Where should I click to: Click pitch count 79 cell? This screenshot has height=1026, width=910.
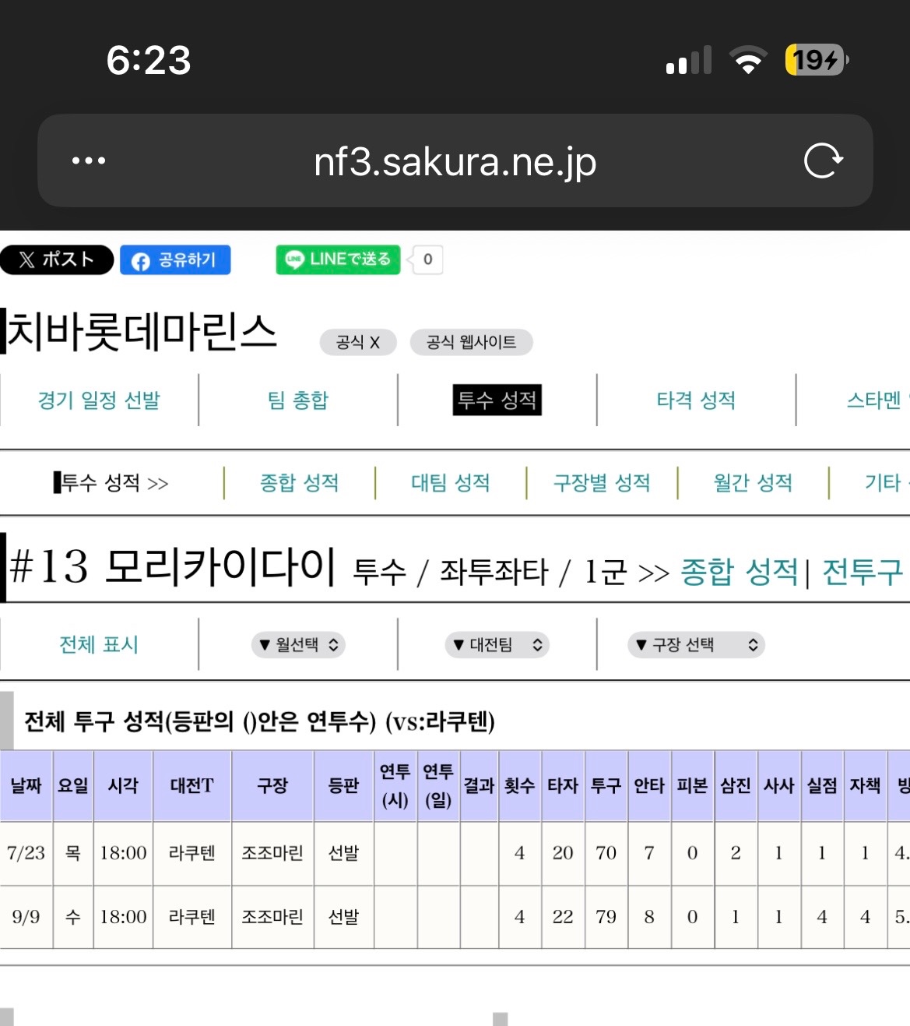(x=606, y=917)
